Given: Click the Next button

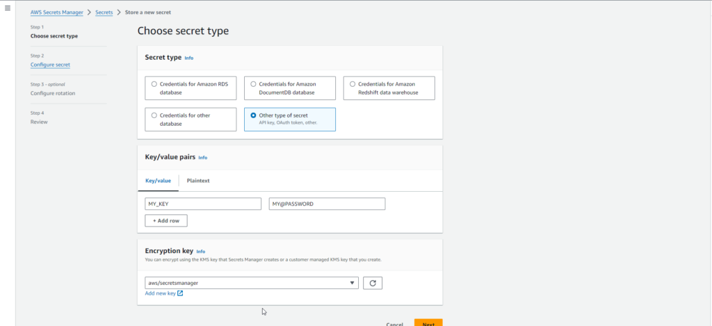Looking at the screenshot, I should pyautogui.click(x=428, y=324).
